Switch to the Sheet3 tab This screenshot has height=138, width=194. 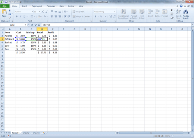pyautogui.click(x=36, y=133)
